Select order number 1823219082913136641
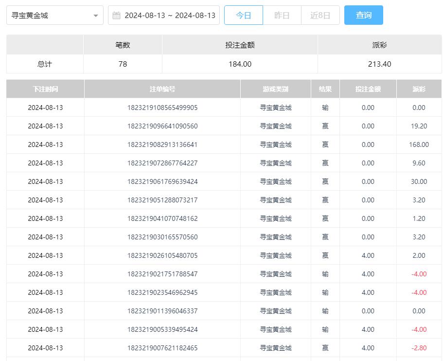 [x=162, y=144]
